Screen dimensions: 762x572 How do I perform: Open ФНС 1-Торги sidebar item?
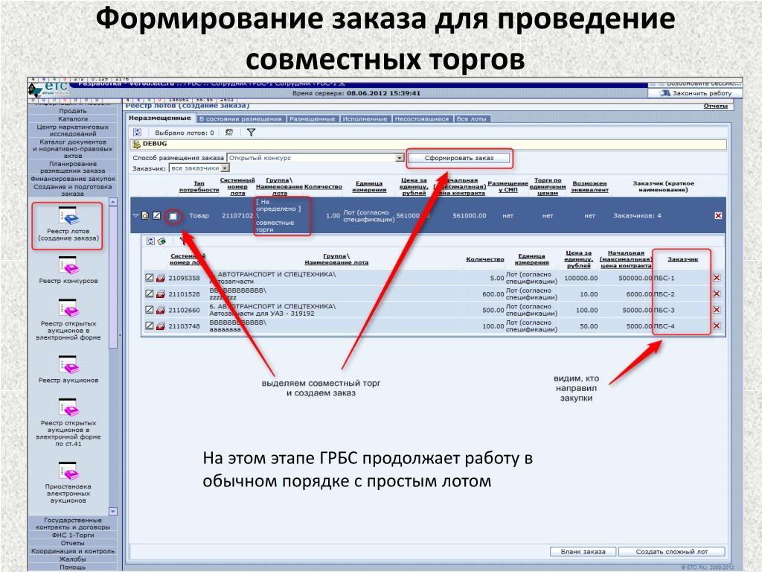click(x=73, y=535)
